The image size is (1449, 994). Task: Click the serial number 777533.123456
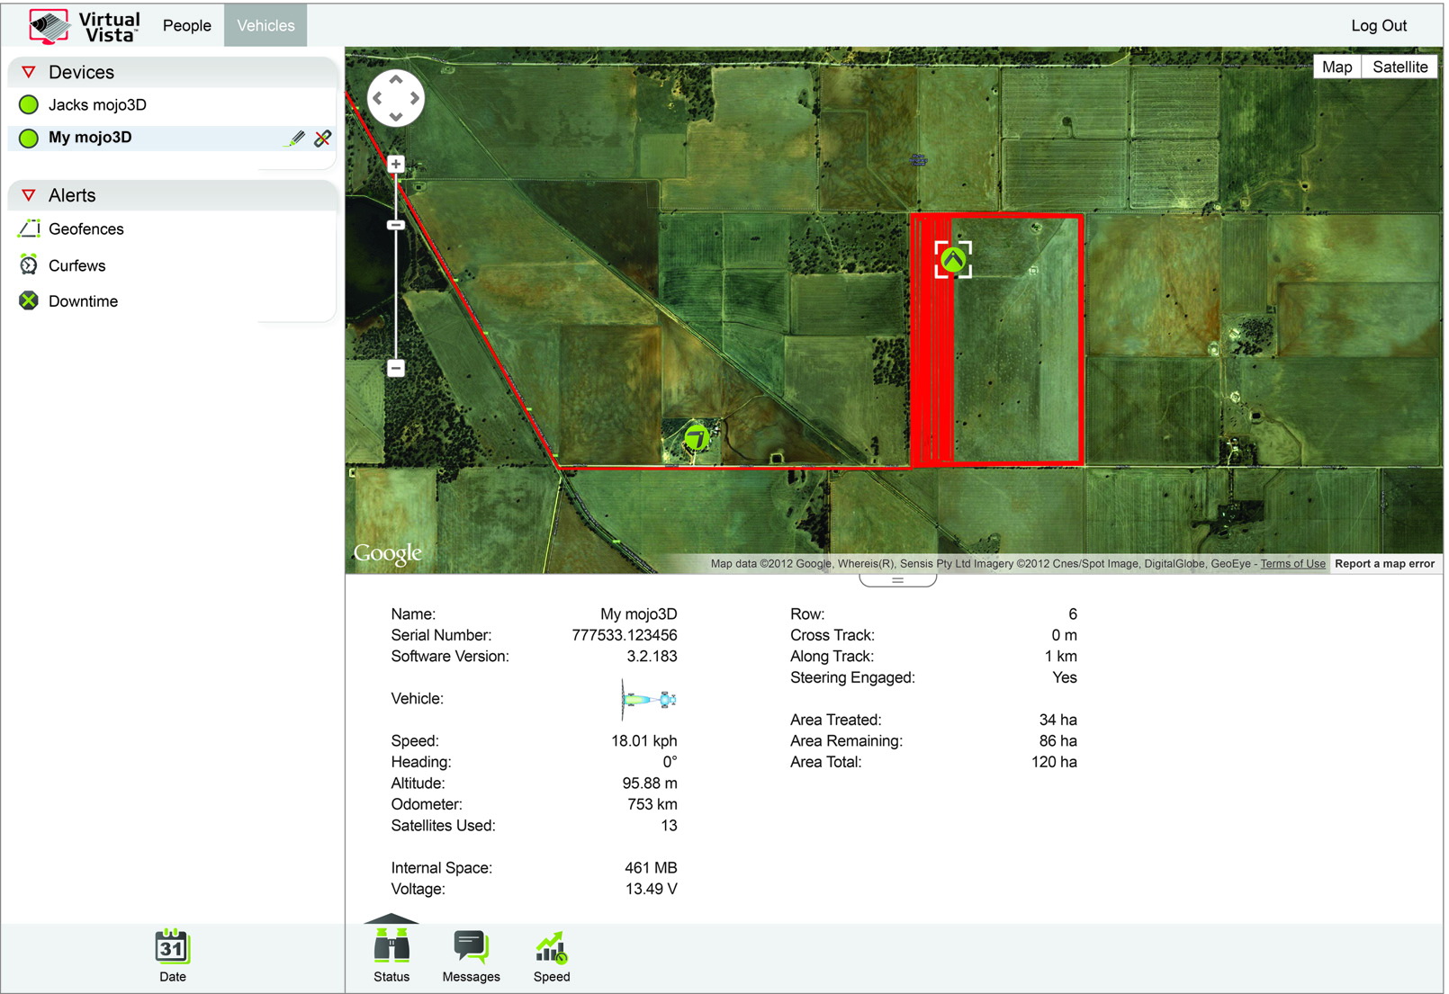[625, 635]
